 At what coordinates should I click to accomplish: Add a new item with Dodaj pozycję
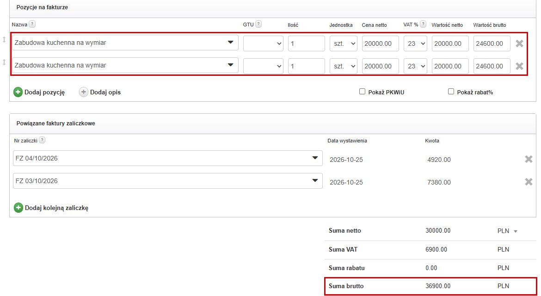[x=39, y=92]
